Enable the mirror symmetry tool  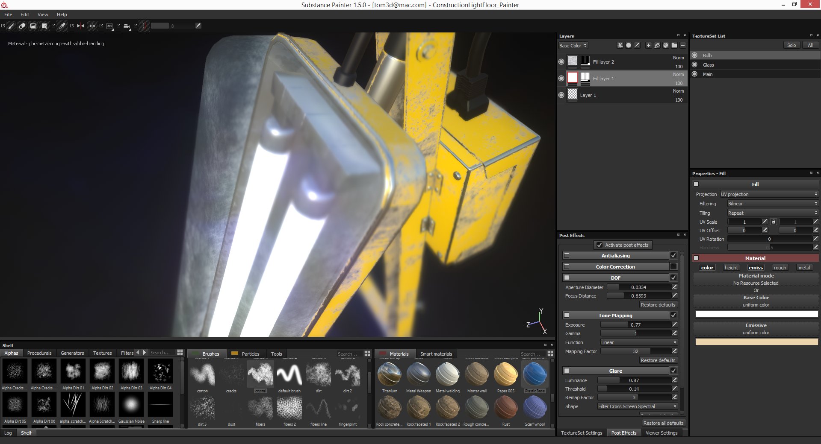80,26
